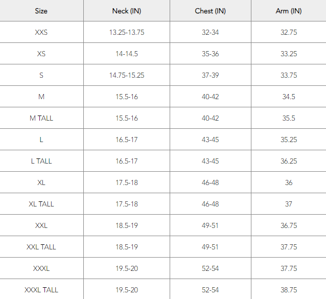This screenshot has width=326, height=299.
Task: Click the arm value 34.5
Action: point(289,97)
